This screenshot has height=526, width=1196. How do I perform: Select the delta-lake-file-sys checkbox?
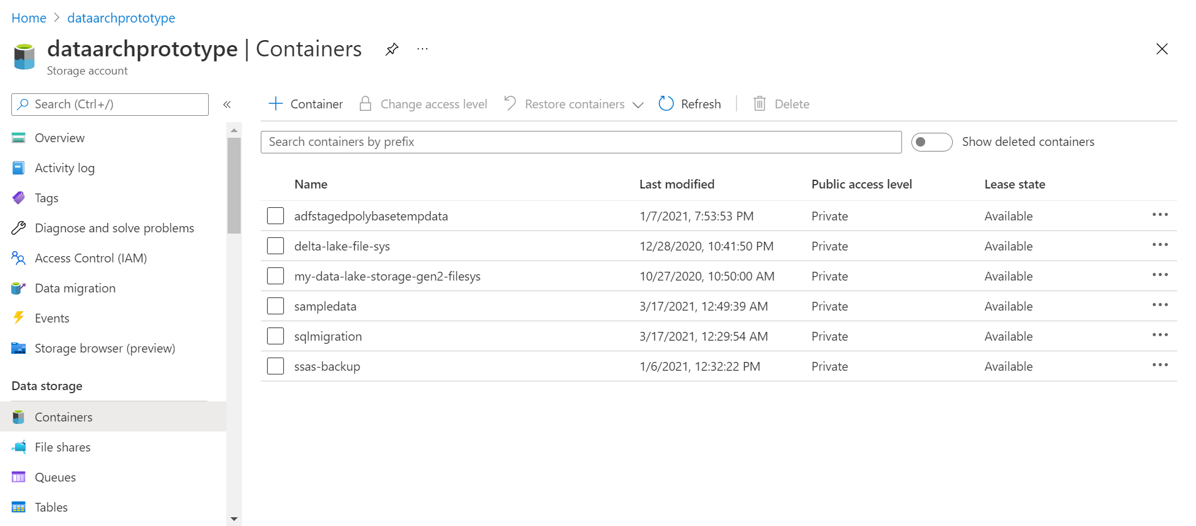tap(275, 245)
